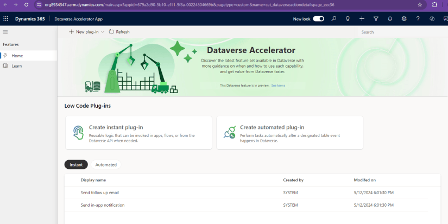Click the plus quick create icon
Image resolution: width=448 pixels, height=224 pixels.
pyautogui.click(x=362, y=19)
